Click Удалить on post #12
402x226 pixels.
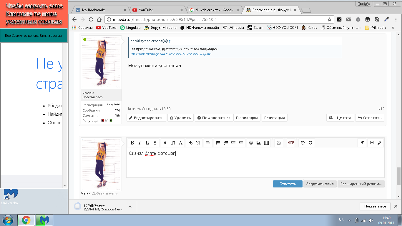(x=180, y=118)
